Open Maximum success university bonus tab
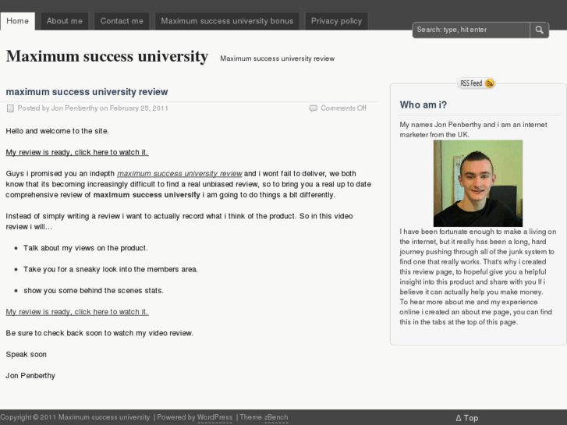The image size is (567, 425). pos(227,21)
